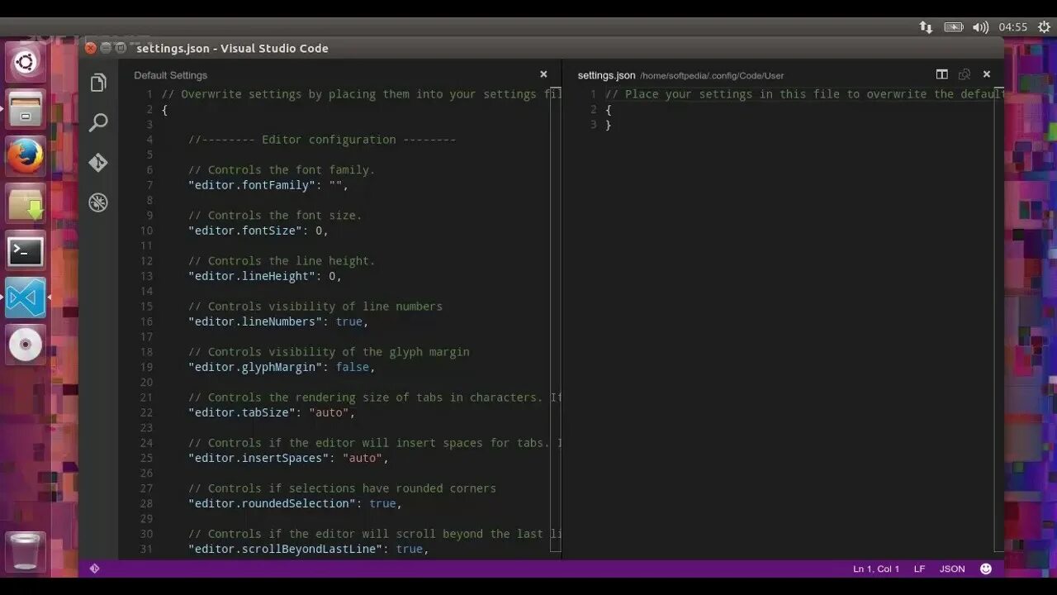Show the Git source control view
1057x595 pixels.
point(98,163)
